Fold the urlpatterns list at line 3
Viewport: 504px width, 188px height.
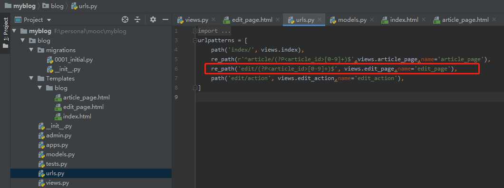(195, 40)
